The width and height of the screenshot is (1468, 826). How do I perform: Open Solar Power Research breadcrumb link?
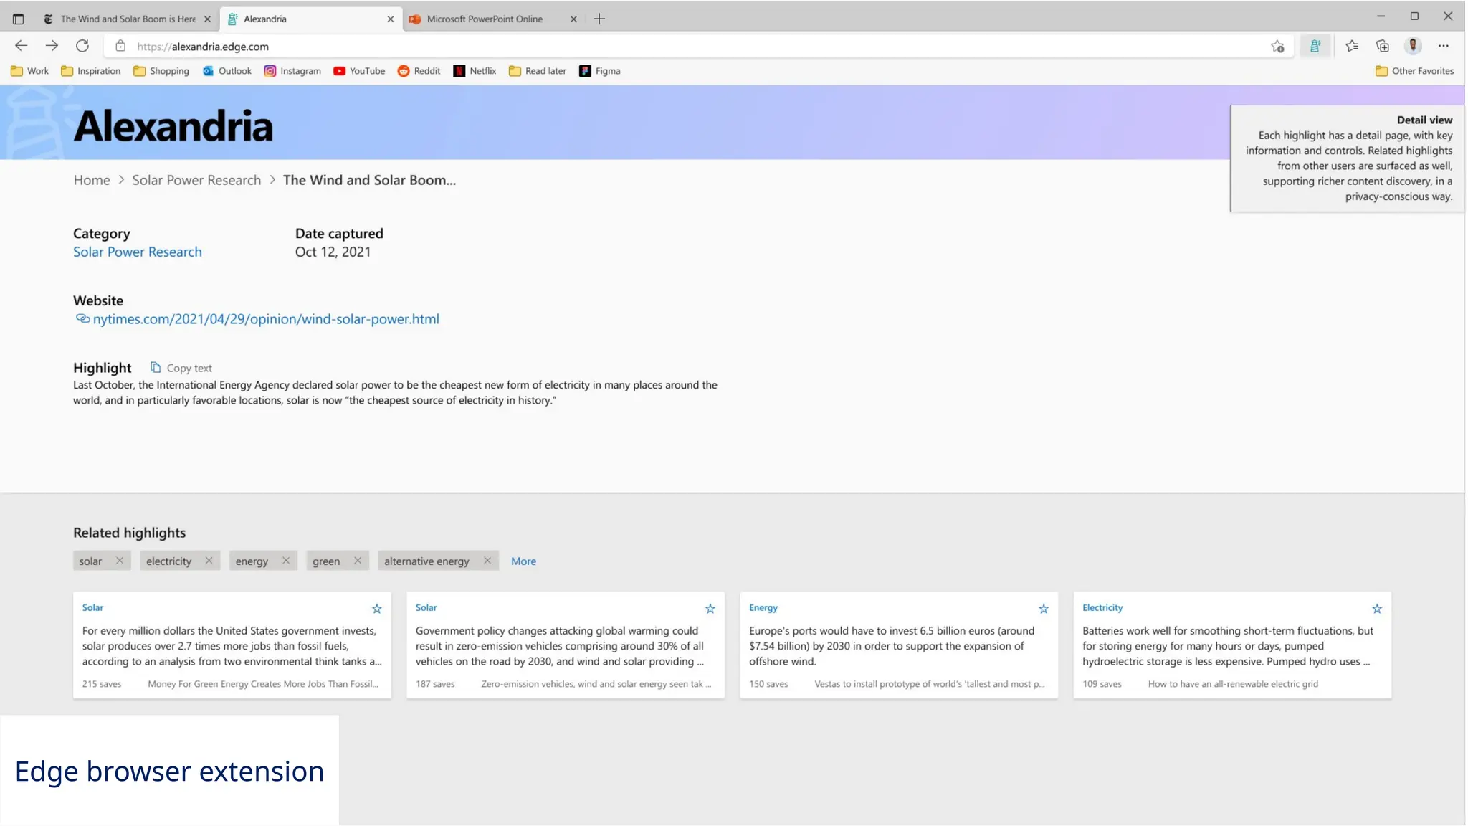pyautogui.click(x=196, y=180)
